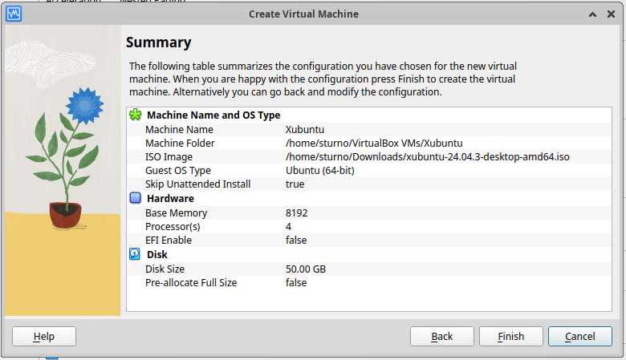Click the blue Hardware section icon
The height and width of the screenshot is (360, 626).
(135, 199)
